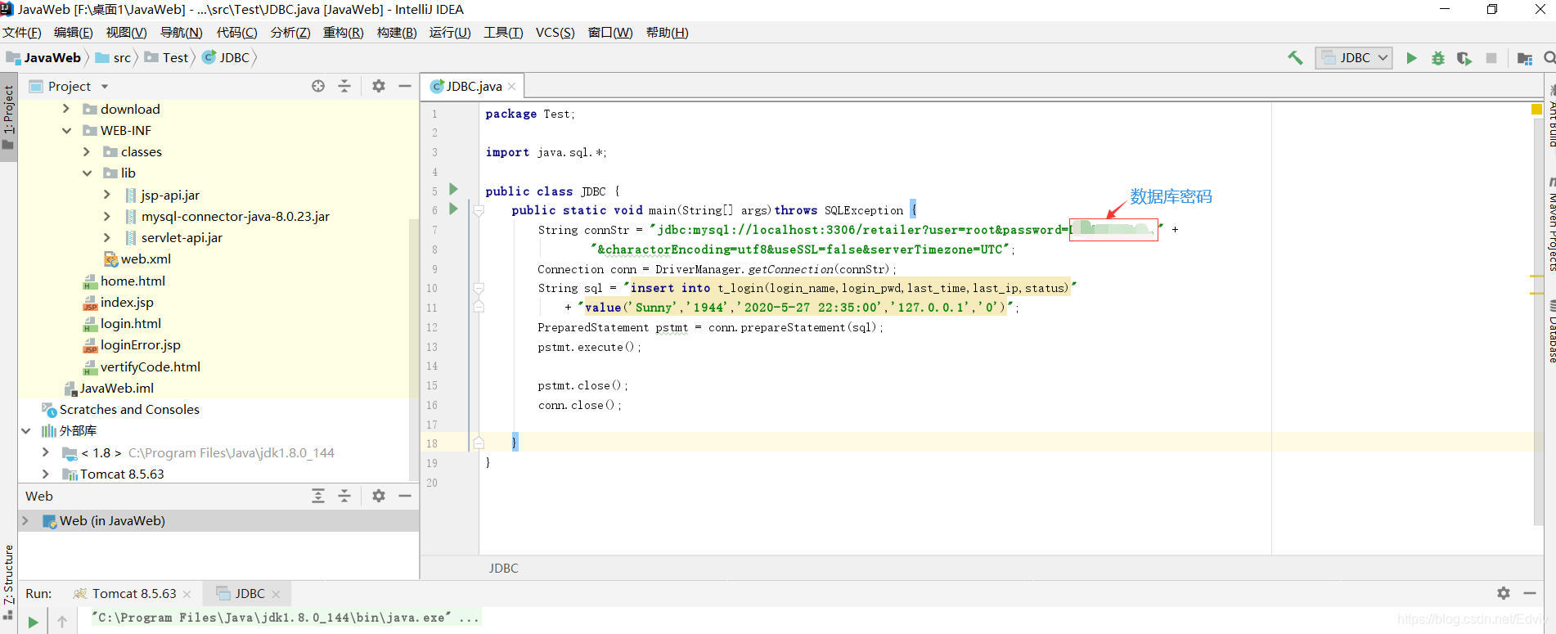This screenshot has width=1556, height=634.
Task: Expand servlet-api.jar node
Action: point(107,237)
